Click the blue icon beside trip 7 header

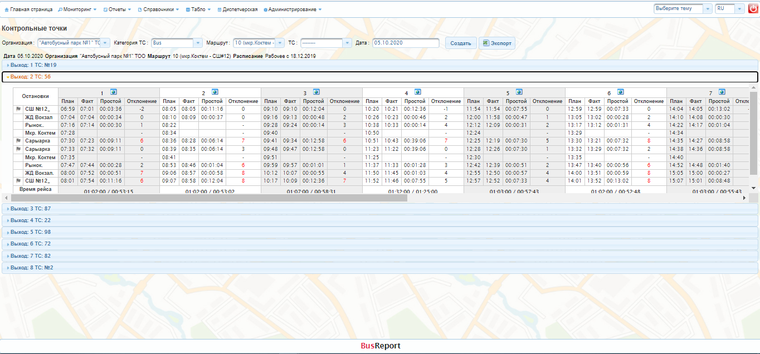[x=722, y=92]
